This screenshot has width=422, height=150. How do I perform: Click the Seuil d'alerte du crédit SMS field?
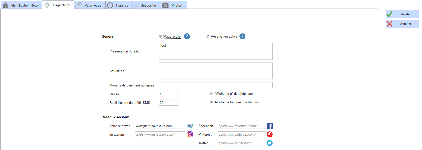[168, 103]
